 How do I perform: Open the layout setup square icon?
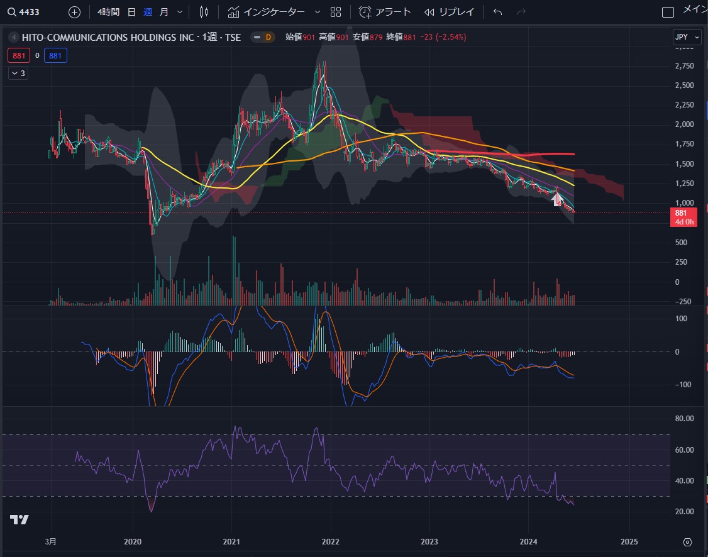668,12
